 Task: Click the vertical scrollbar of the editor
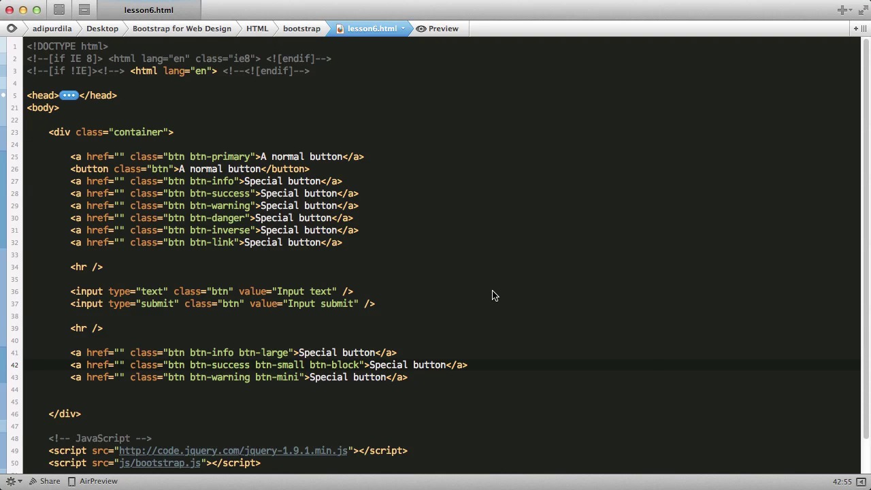(866, 238)
